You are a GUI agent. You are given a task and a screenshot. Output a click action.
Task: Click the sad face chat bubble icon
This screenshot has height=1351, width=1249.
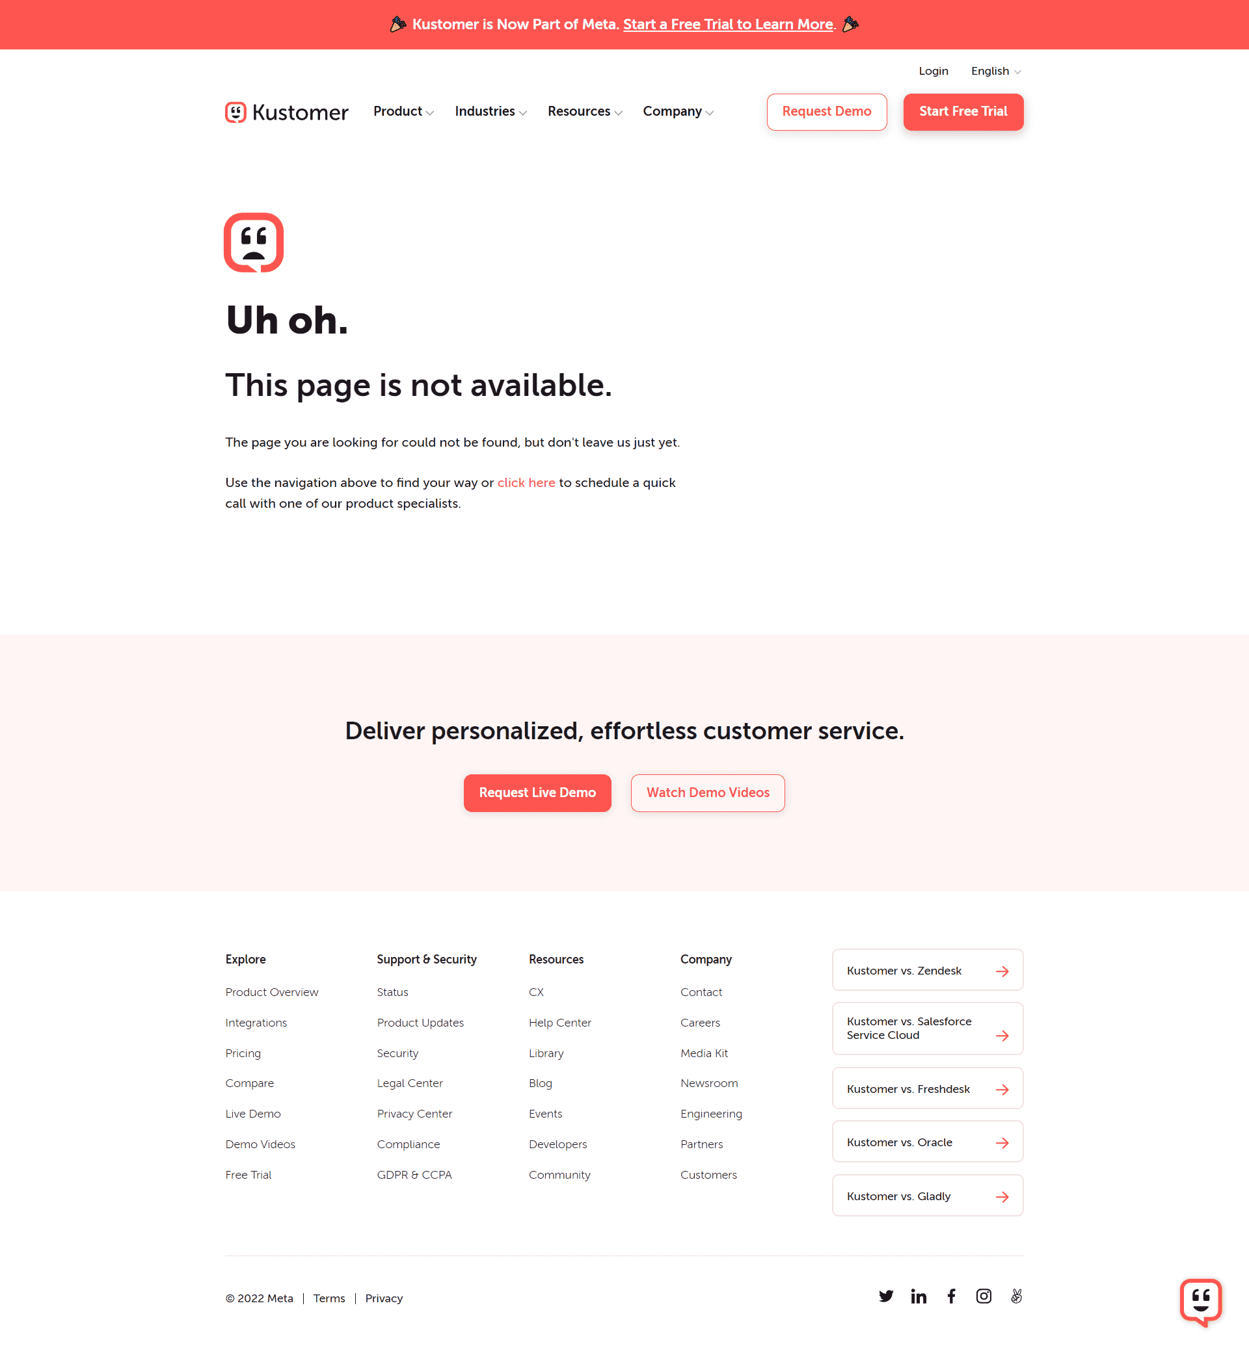254,243
